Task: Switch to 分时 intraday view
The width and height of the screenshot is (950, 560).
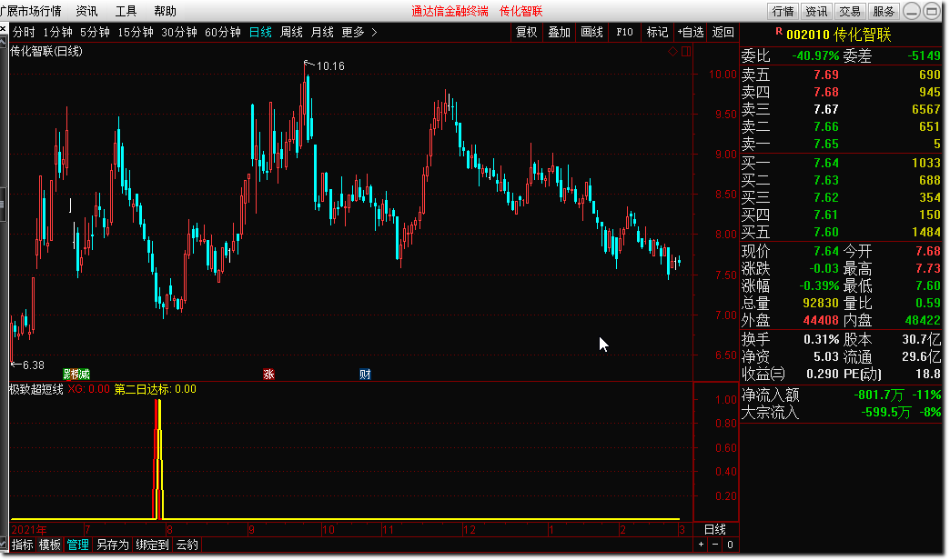Action: click(x=24, y=32)
